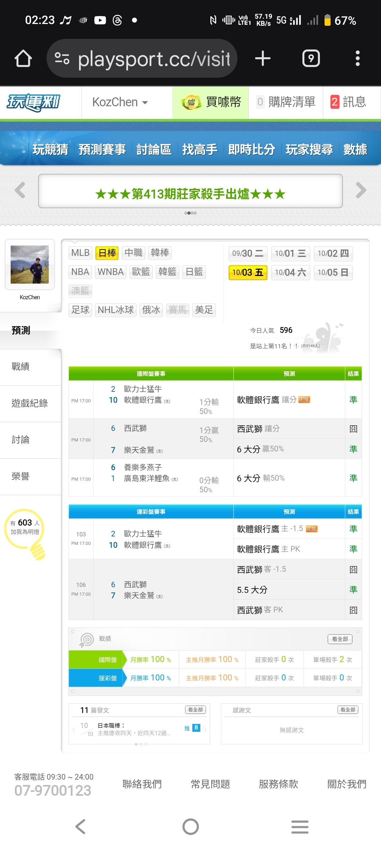Image resolution: width=381 pixels, height=847 pixels.
Task: Select the 美足 league tab
Action: click(204, 310)
